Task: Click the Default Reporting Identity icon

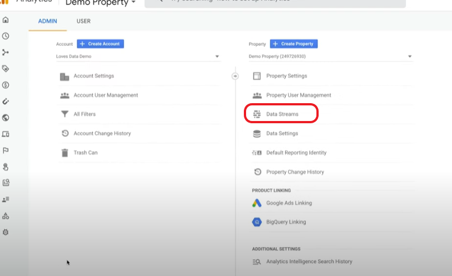Action: tap(257, 153)
